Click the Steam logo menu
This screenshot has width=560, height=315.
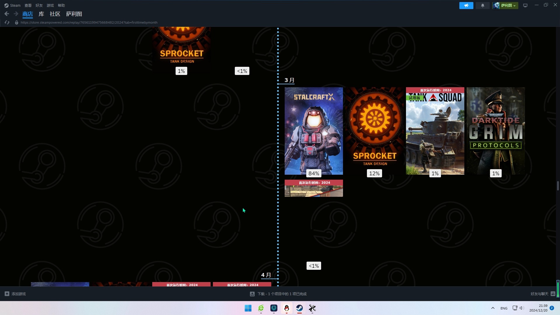[12, 5]
